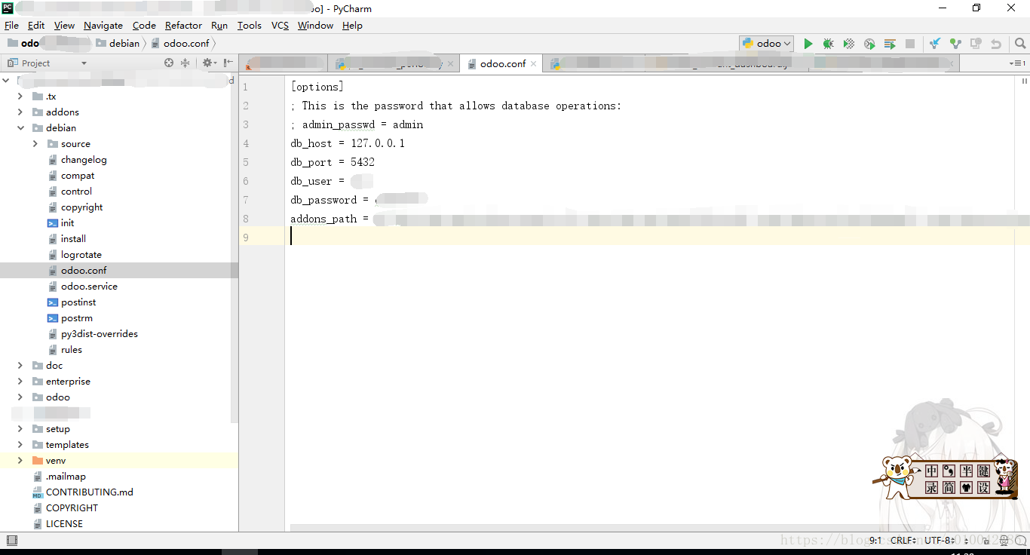Viewport: 1030px width, 555px height.
Task: Click the revert changes arrow icon
Action: pyautogui.click(x=996, y=44)
